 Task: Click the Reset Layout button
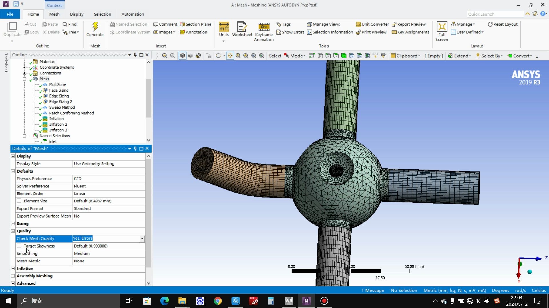click(502, 24)
